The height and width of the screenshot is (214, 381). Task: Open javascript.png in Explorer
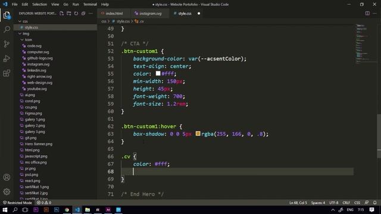(x=36, y=156)
